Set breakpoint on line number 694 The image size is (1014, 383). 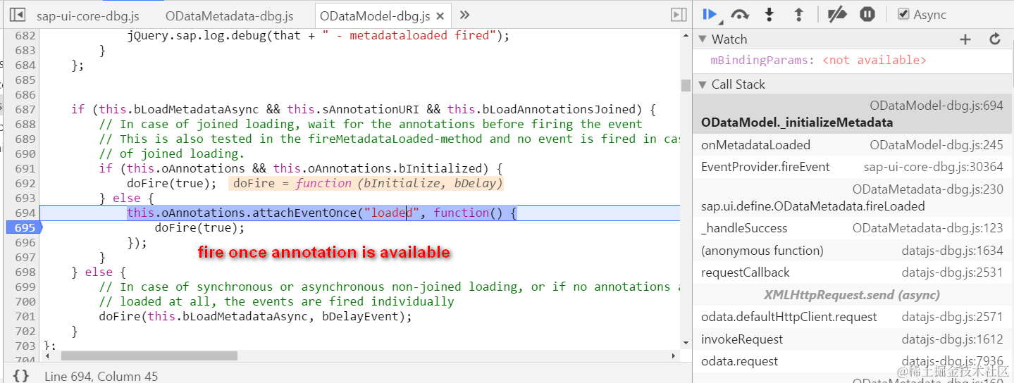coord(25,213)
